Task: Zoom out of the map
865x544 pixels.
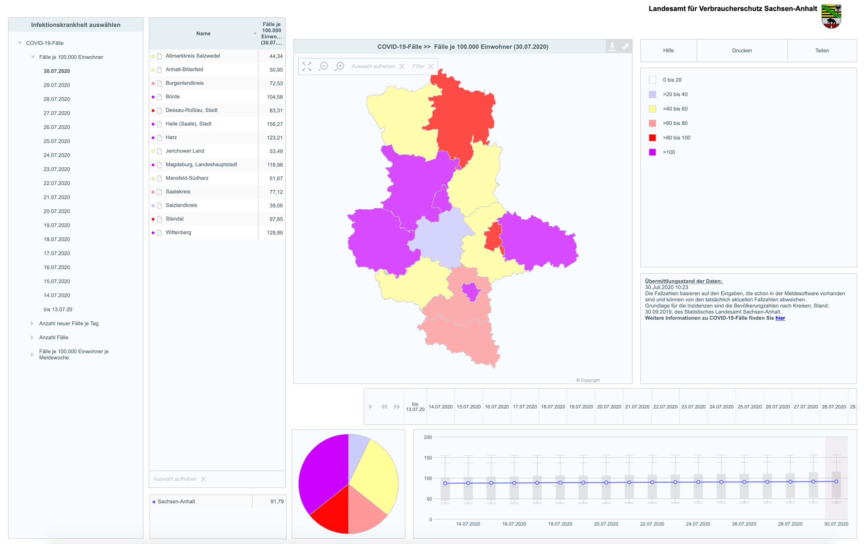Action: click(x=324, y=67)
